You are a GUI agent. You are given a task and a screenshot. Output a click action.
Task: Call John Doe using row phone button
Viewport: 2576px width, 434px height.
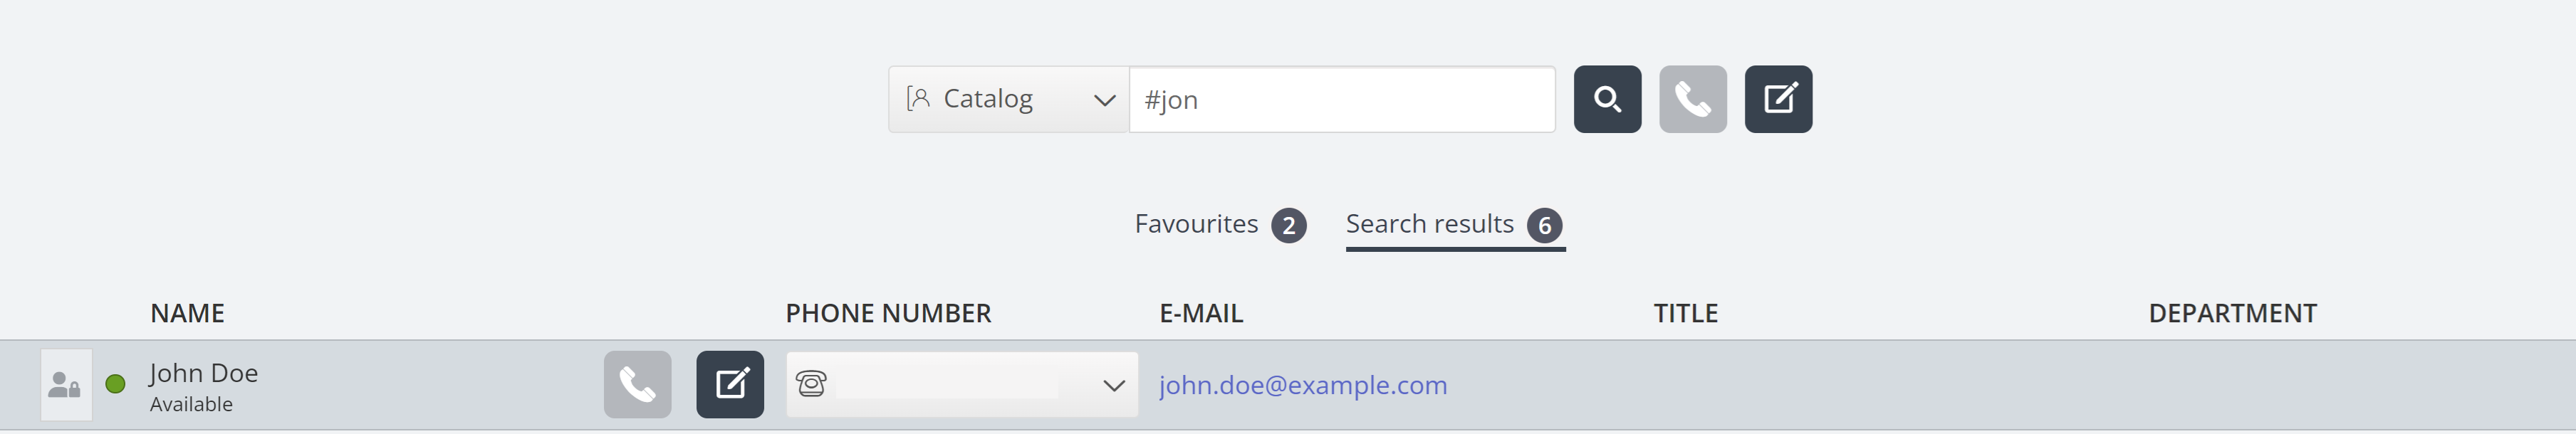click(637, 385)
